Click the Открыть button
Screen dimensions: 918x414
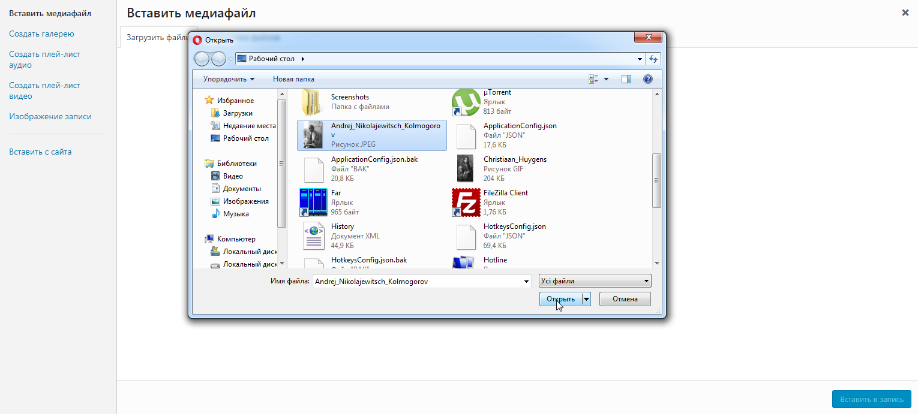tap(560, 299)
